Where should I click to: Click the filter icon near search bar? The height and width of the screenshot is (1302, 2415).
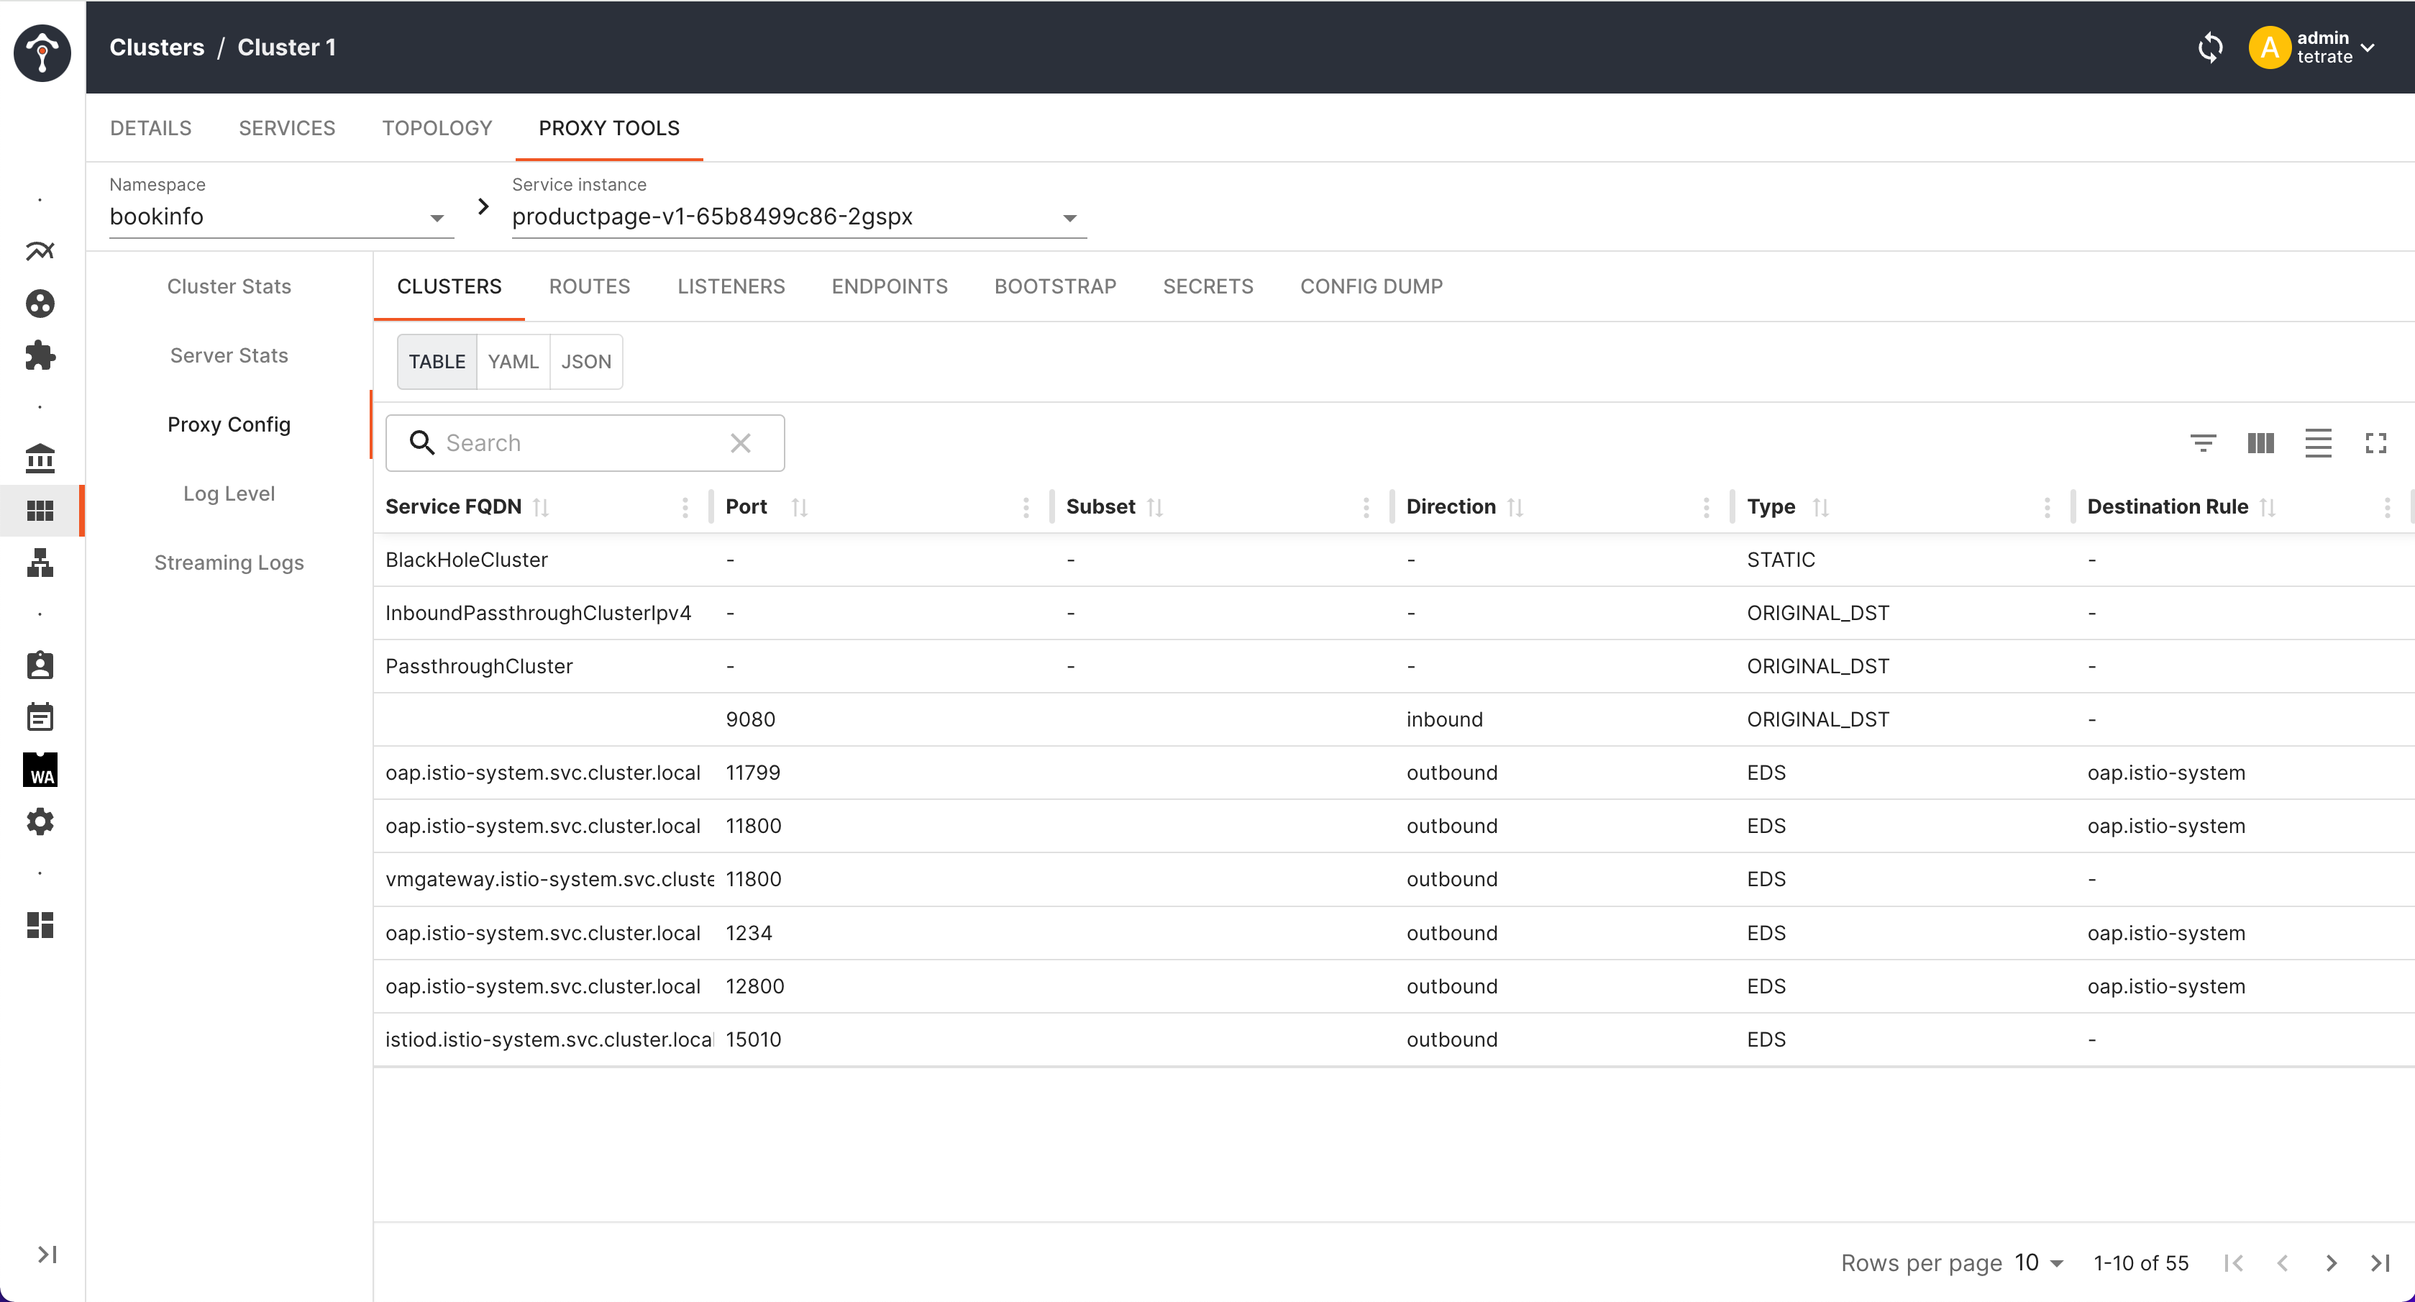(2204, 442)
